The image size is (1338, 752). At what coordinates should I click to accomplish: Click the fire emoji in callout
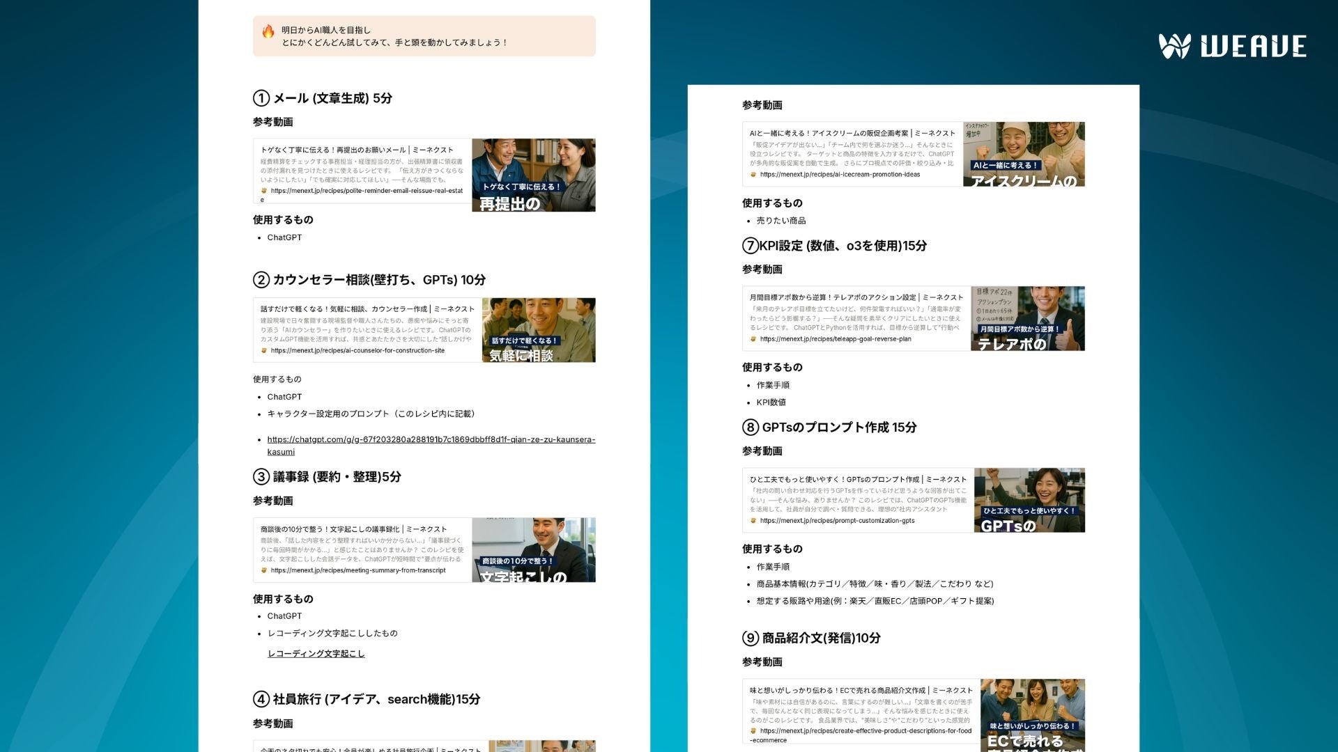(268, 31)
